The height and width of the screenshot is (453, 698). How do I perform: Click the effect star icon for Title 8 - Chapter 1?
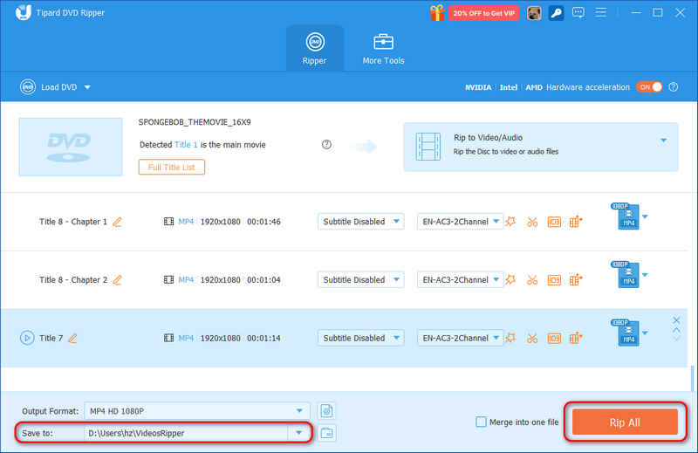click(x=510, y=222)
